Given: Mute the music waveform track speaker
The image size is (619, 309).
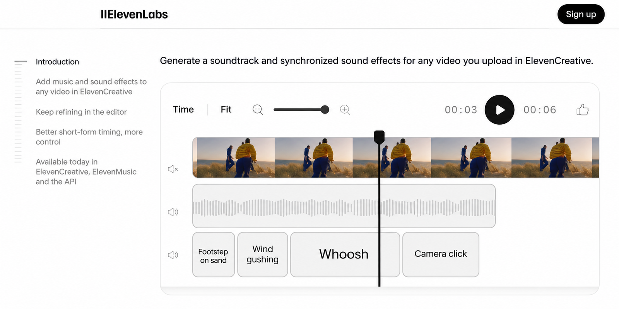Looking at the screenshot, I should (x=173, y=212).
